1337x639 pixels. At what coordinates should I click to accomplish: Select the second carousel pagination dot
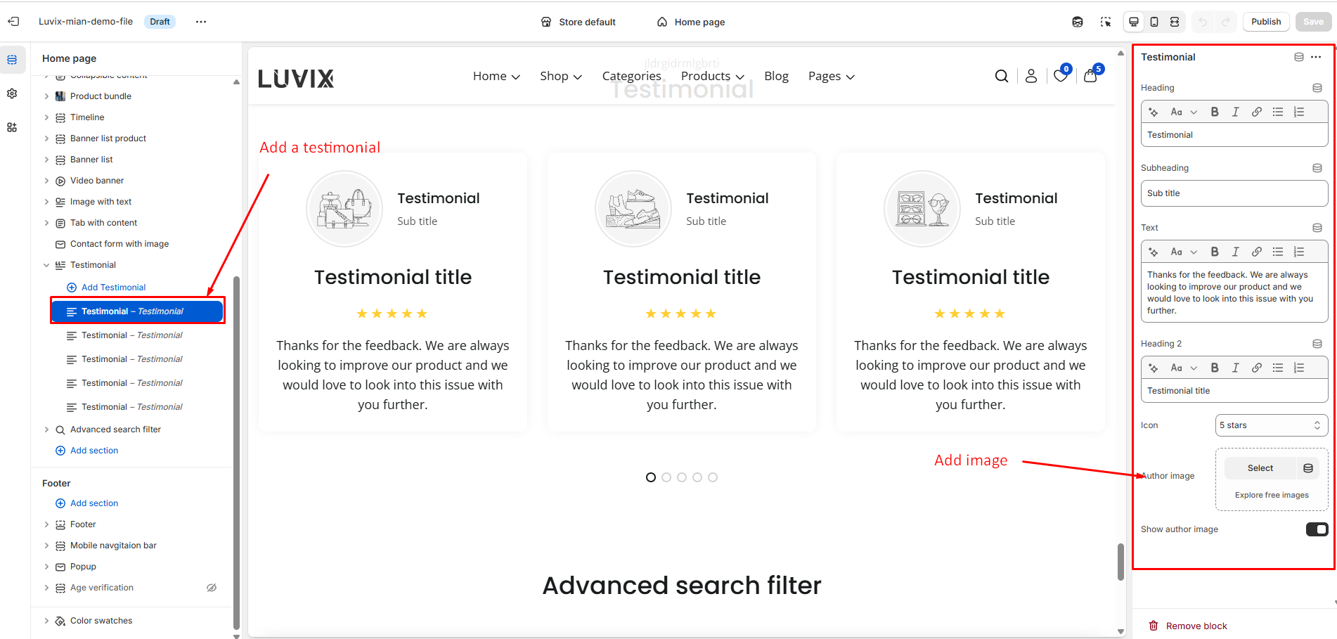666,477
